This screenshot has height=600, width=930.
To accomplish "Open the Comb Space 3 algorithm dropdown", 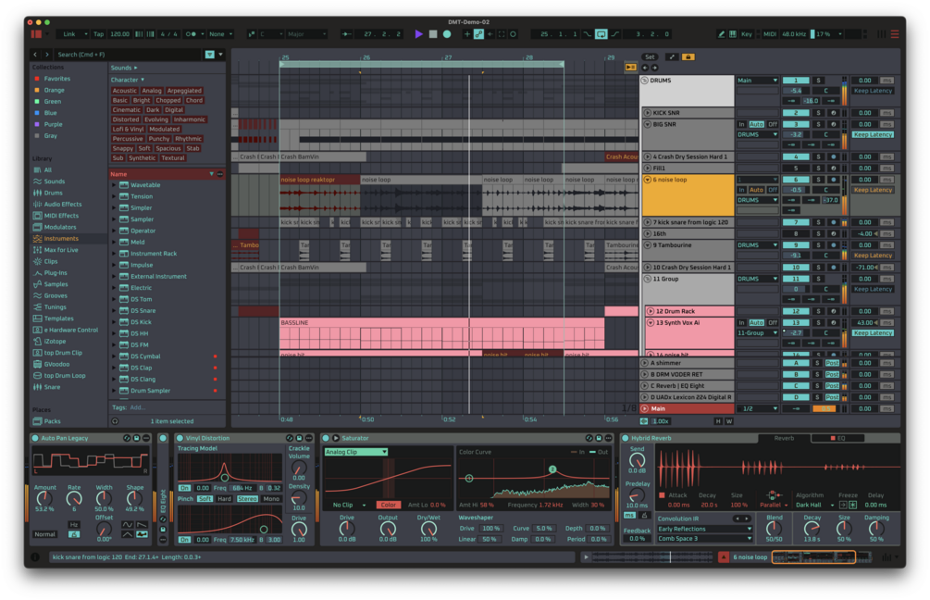I will click(704, 539).
